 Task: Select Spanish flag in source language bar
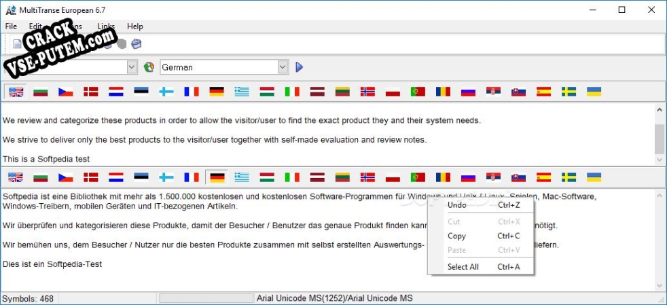click(x=543, y=92)
